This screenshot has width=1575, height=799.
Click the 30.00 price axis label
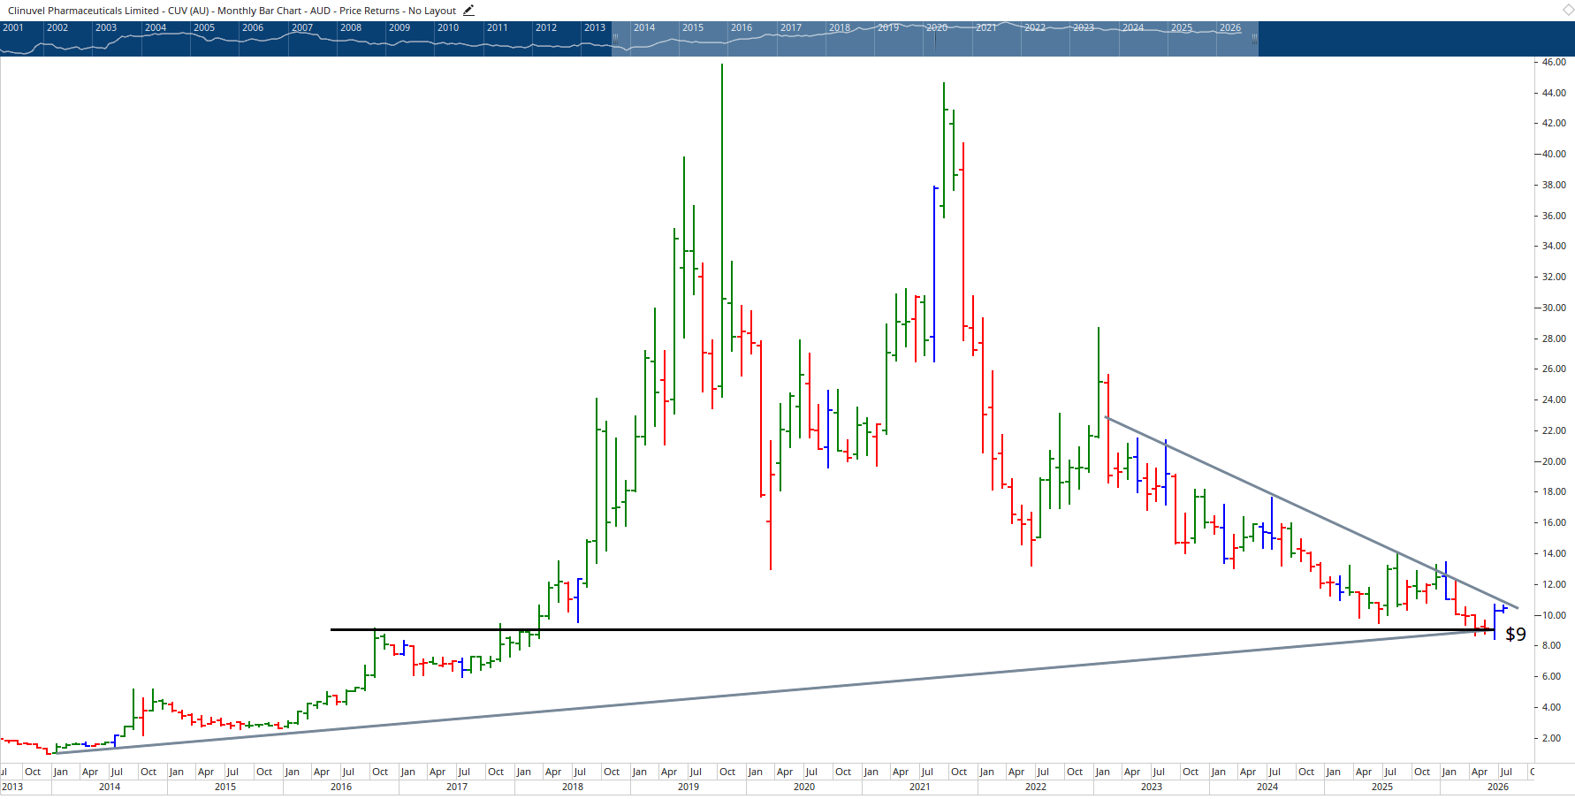[1554, 308]
